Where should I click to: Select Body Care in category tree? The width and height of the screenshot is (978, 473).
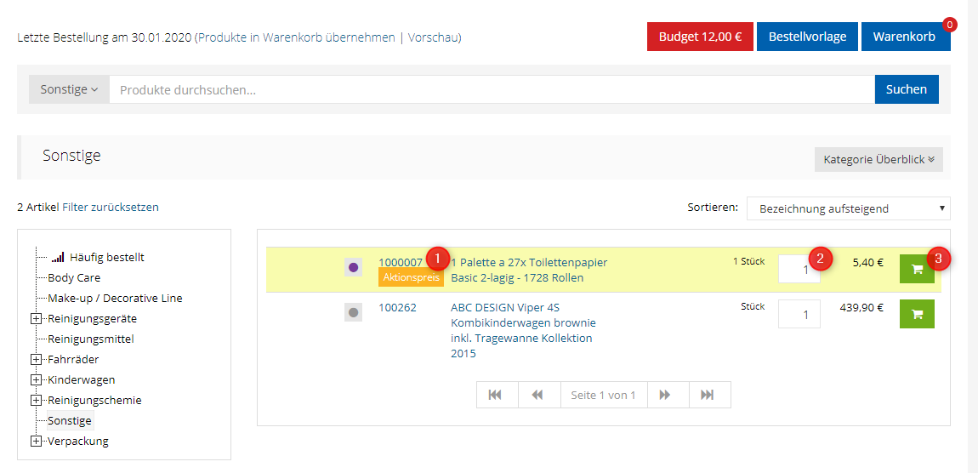(x=74, y=278)
